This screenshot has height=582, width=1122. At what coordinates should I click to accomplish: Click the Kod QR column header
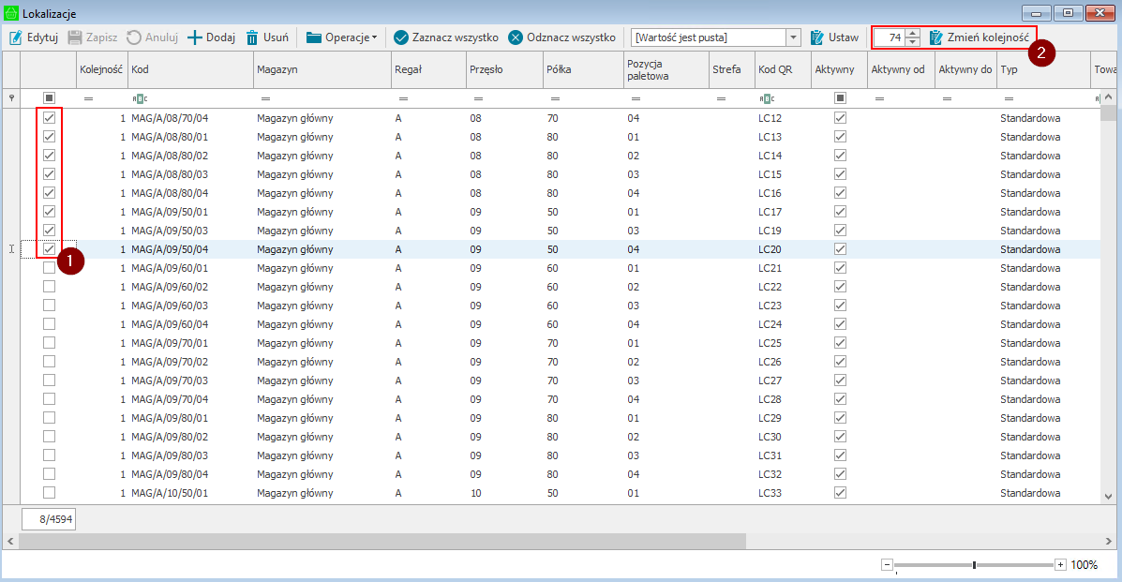pyautogui.click(x=782, y=69)
